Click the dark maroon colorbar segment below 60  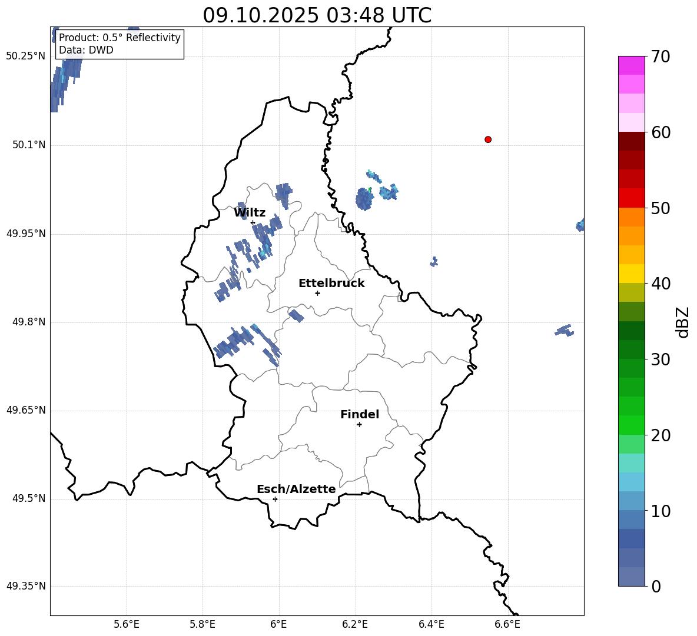[x=631, y=141]
